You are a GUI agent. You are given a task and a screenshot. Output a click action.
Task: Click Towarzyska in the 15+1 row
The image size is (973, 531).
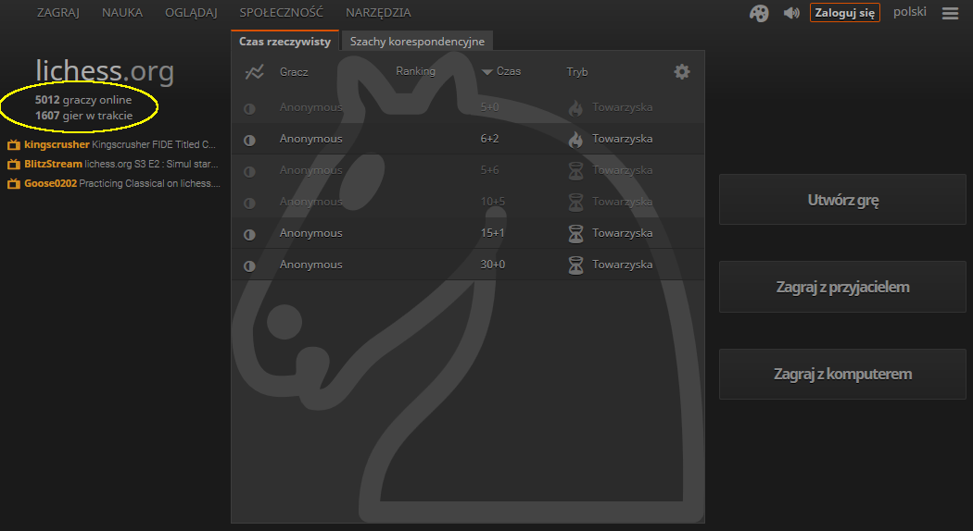point(622,233)
